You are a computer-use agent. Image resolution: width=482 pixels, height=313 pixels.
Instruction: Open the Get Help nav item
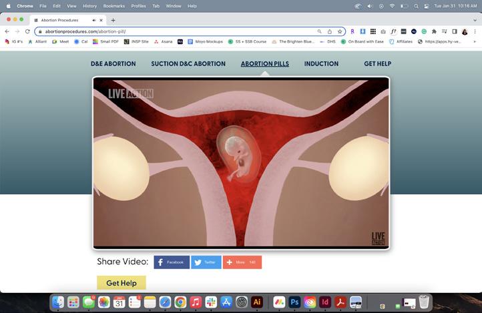(x=377, y=64)
